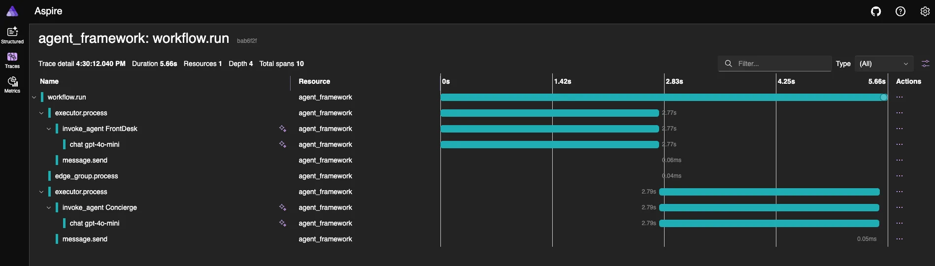Open the Metrics page in sidebar
Image resolution: width=935 pixels, height=266 pixels.
click(x=12, y=84)
